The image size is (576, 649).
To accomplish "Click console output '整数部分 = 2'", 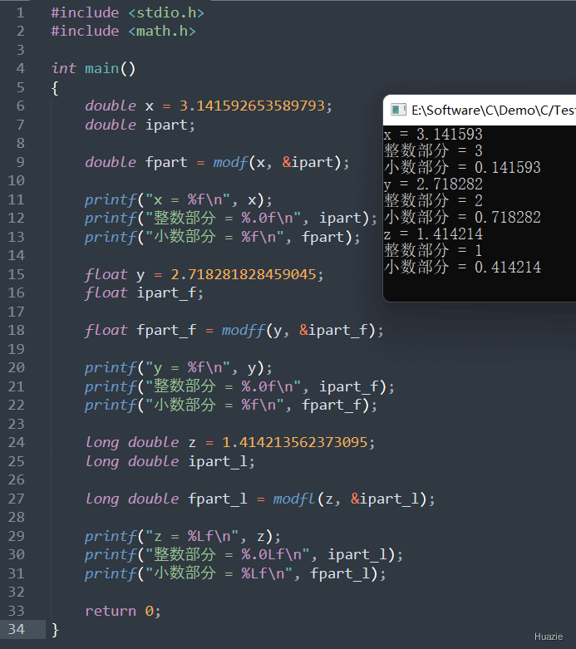I will (433, 200).
